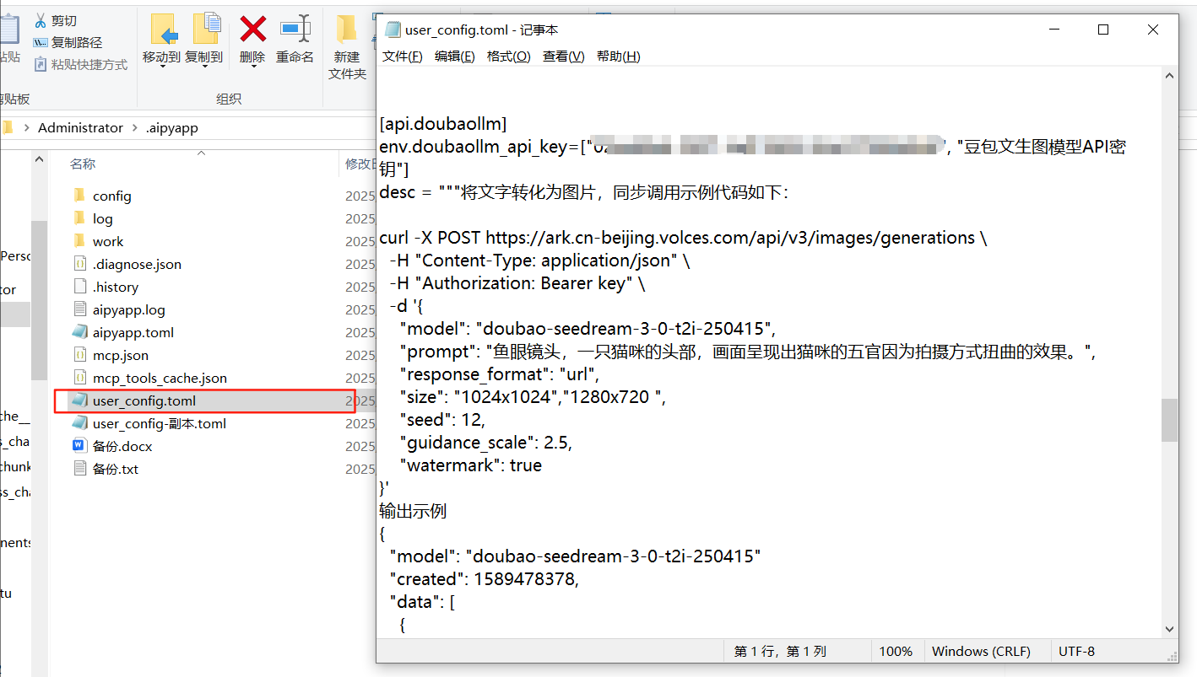This screenshot has height=677, width=1197.
Task: Open the 文件(F) menu in Notepad
Action: click(403, 56)
